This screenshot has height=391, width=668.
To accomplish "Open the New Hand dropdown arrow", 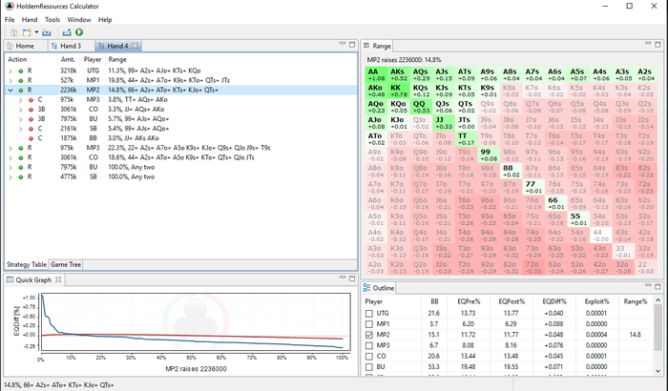I will (x=36, y=32).
